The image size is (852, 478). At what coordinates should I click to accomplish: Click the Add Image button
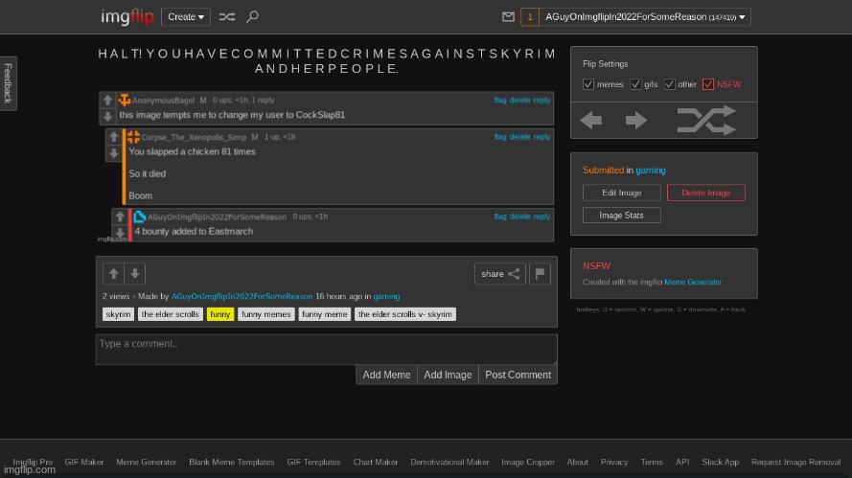click(x=448, y=375)
